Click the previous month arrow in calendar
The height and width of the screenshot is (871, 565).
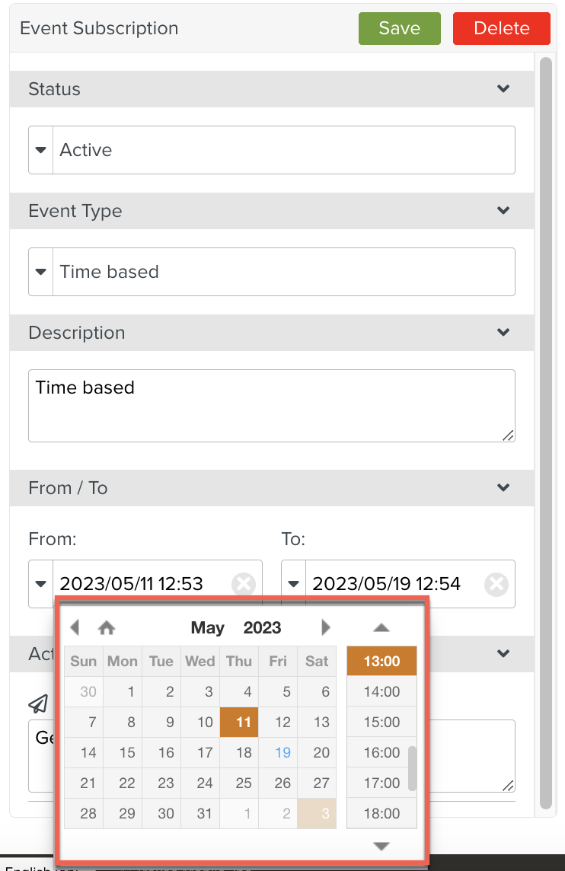click(75, 627)
